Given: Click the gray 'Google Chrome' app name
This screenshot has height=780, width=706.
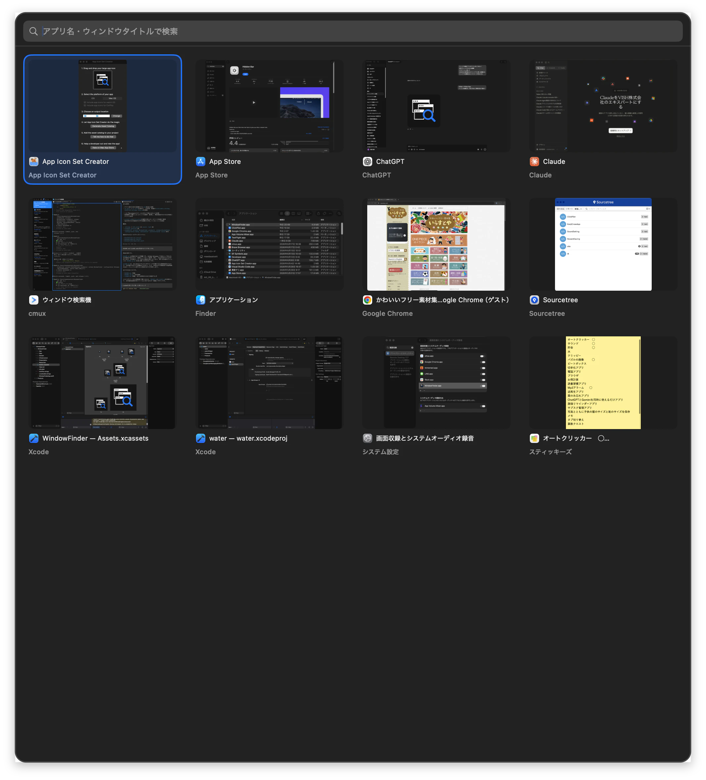Looking at the screenshot, I should [x=387, y=314].
